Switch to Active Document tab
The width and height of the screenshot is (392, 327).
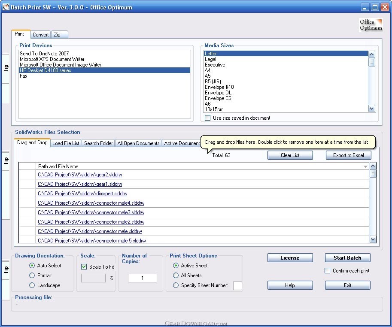tap(182, 143)
